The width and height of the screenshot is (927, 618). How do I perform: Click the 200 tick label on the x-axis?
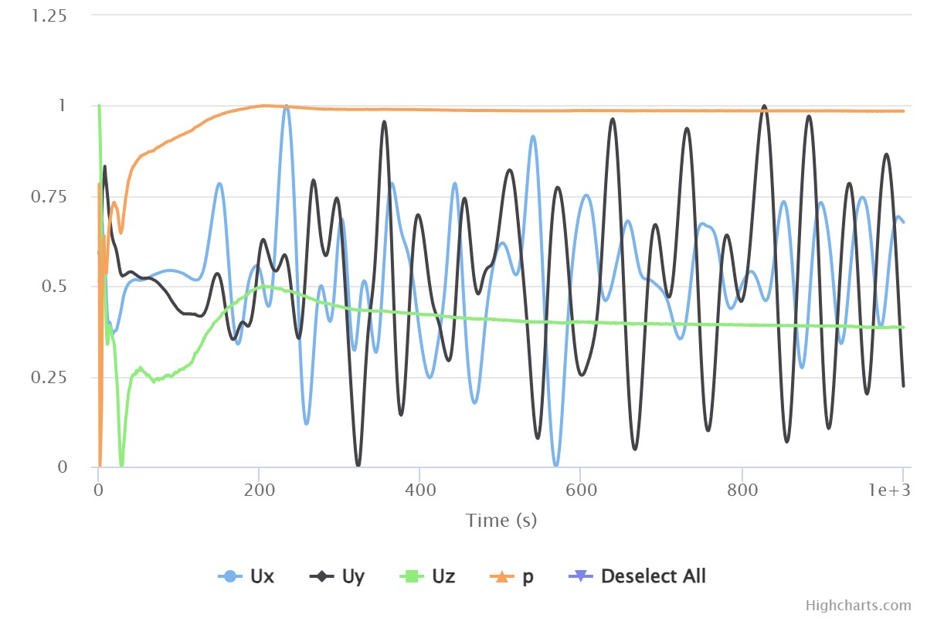tap(259, 490)
